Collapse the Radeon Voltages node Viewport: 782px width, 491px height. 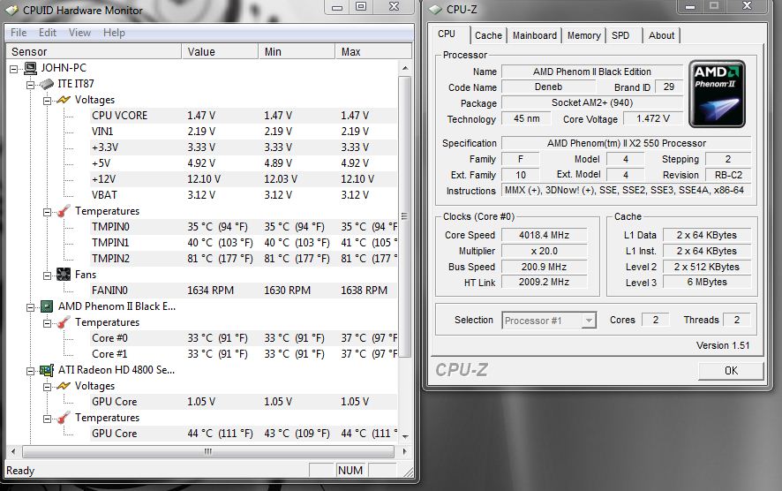pyautogui.click(x=47, y=387)
